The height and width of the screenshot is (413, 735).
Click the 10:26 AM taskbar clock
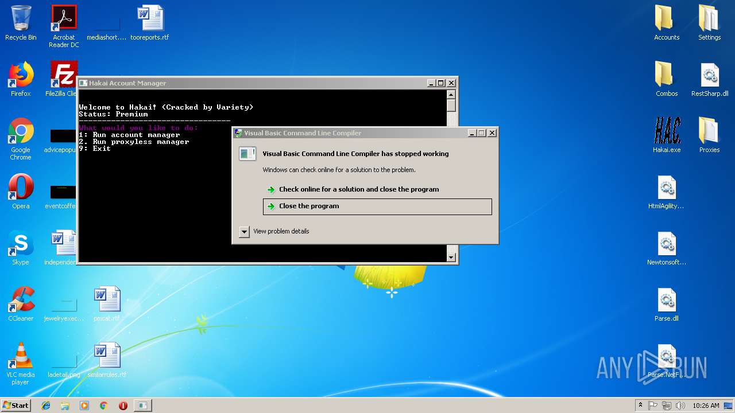click(x=706, y=406)
